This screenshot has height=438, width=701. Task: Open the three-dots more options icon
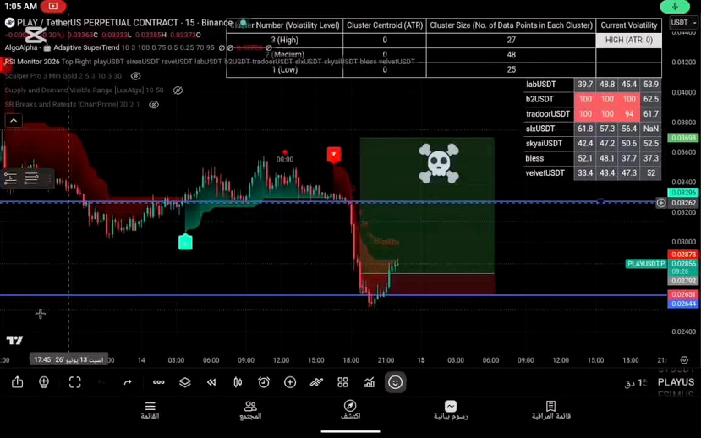tap(159, 382)
